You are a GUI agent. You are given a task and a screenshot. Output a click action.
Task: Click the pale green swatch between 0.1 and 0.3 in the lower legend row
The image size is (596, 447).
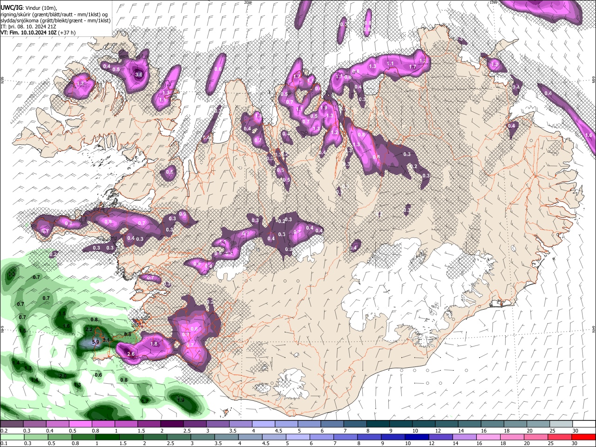(13, 437)
